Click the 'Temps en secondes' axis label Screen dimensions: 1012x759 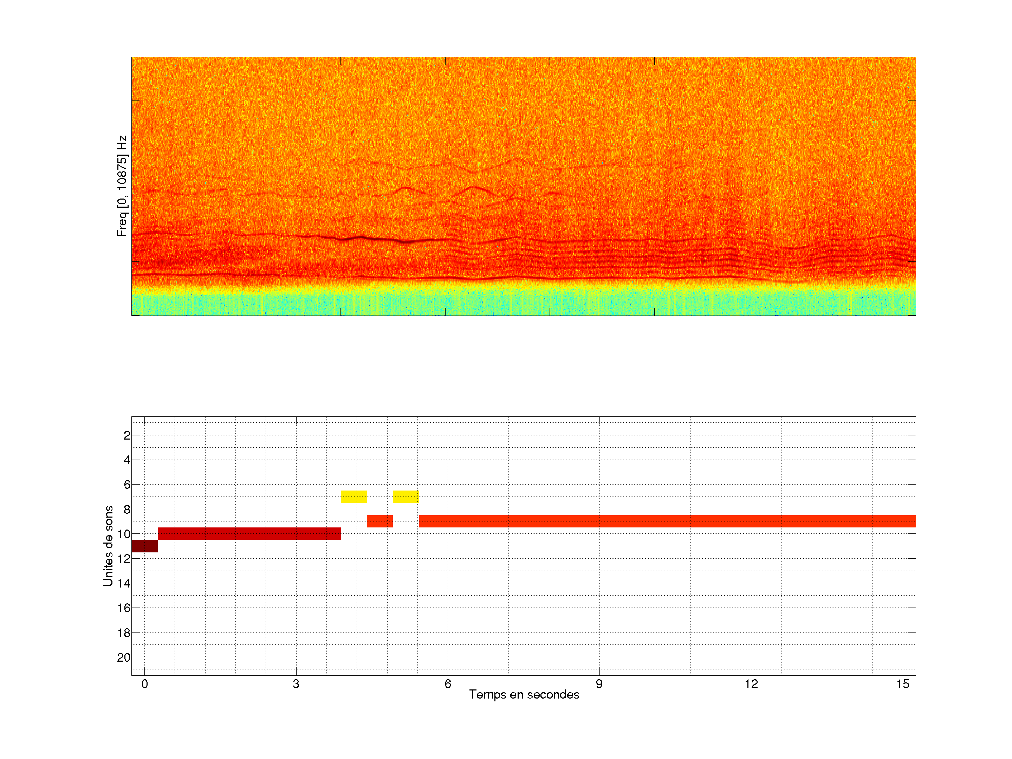click(524, 694)
